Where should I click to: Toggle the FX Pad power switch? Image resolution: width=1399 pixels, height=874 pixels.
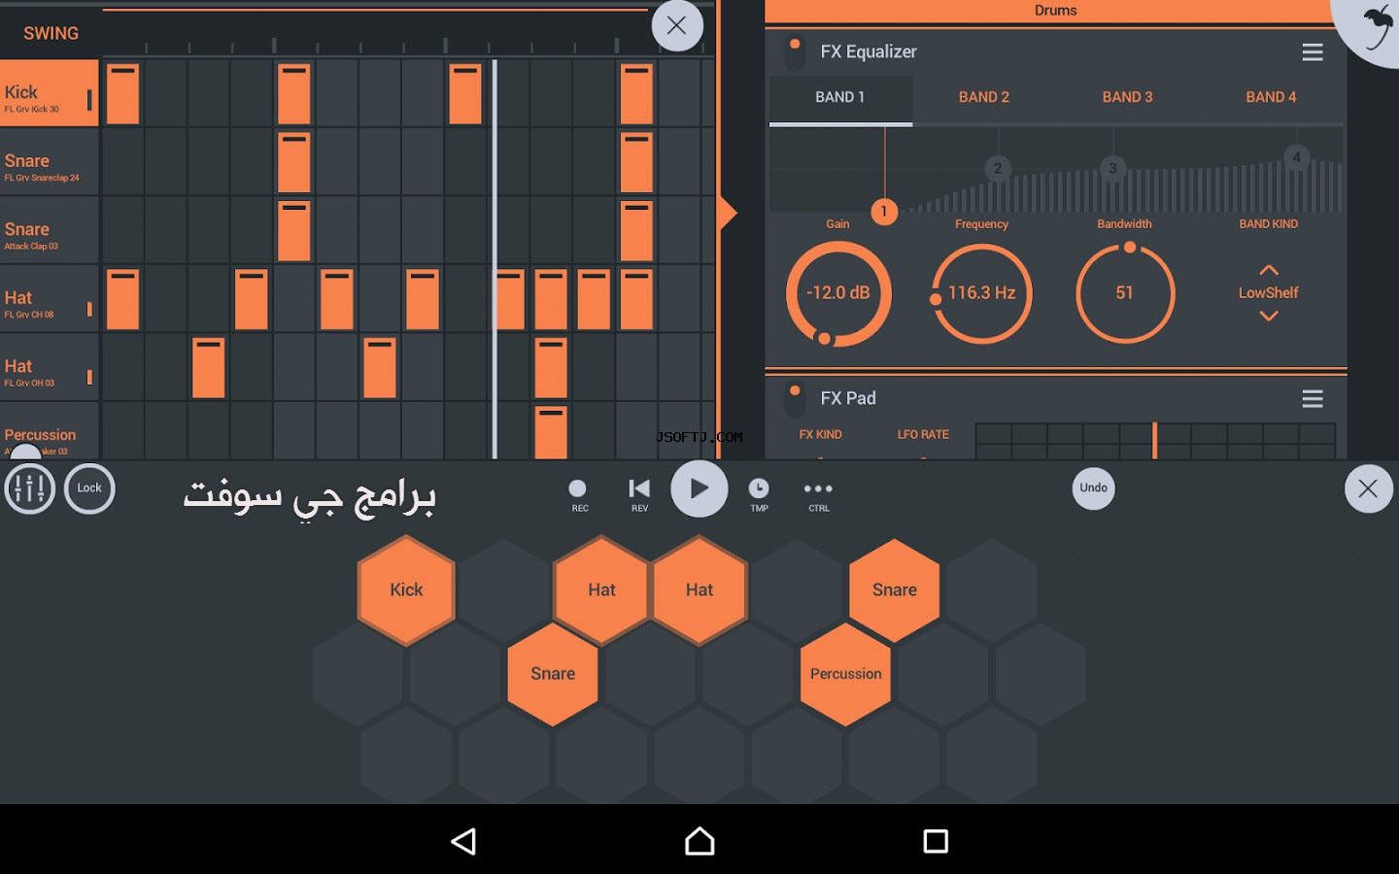795,399
